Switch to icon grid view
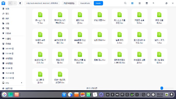176x99 pixels. pos(132,3)
